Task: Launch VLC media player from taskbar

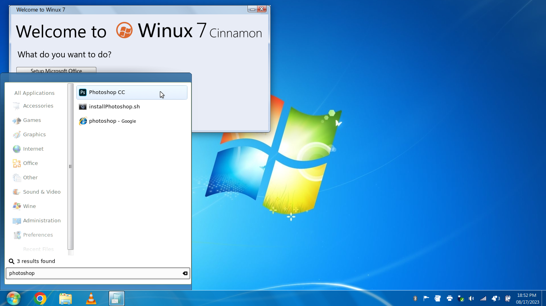Action: point(91,298)
